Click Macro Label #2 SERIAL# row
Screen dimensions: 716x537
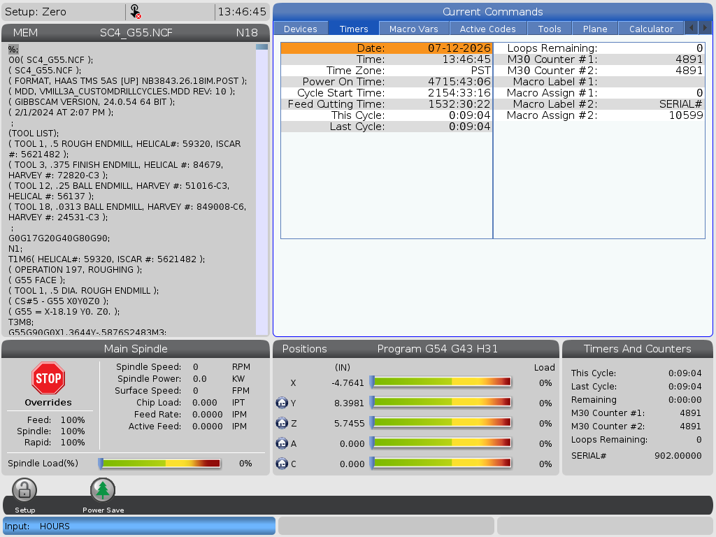pyautogui.click(x=599, y=104)
